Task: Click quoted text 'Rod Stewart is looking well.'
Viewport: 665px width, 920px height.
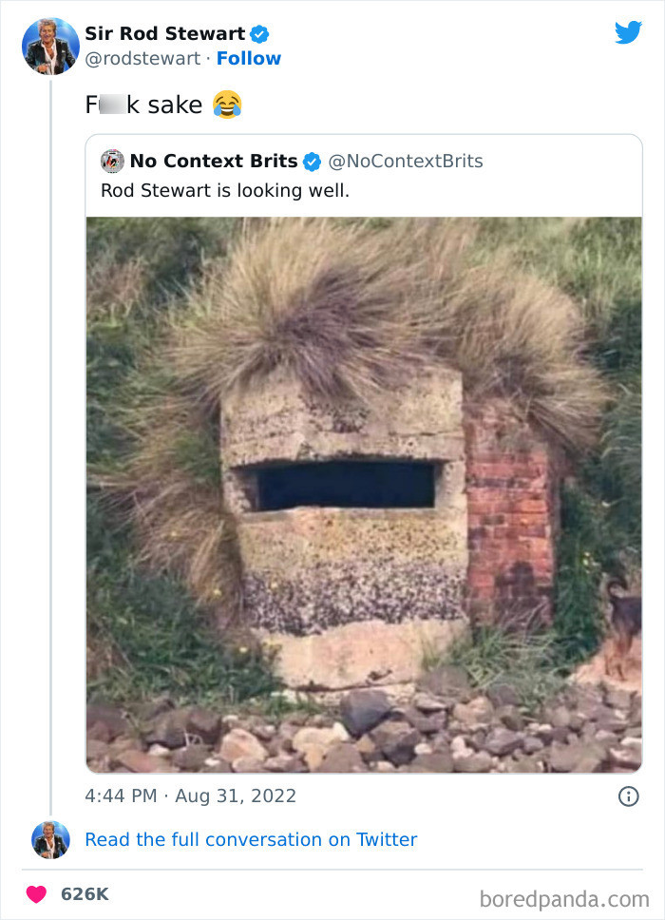Action: pyautogui.click(x=225, y=191)
